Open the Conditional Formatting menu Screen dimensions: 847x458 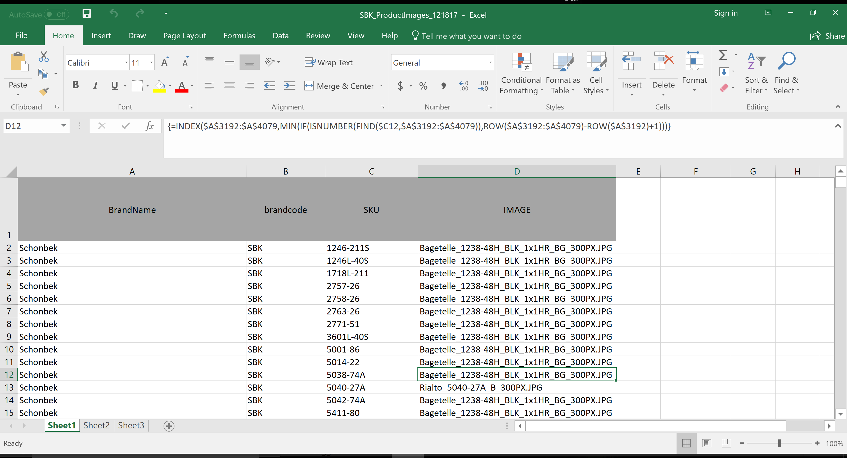point(521,73)
